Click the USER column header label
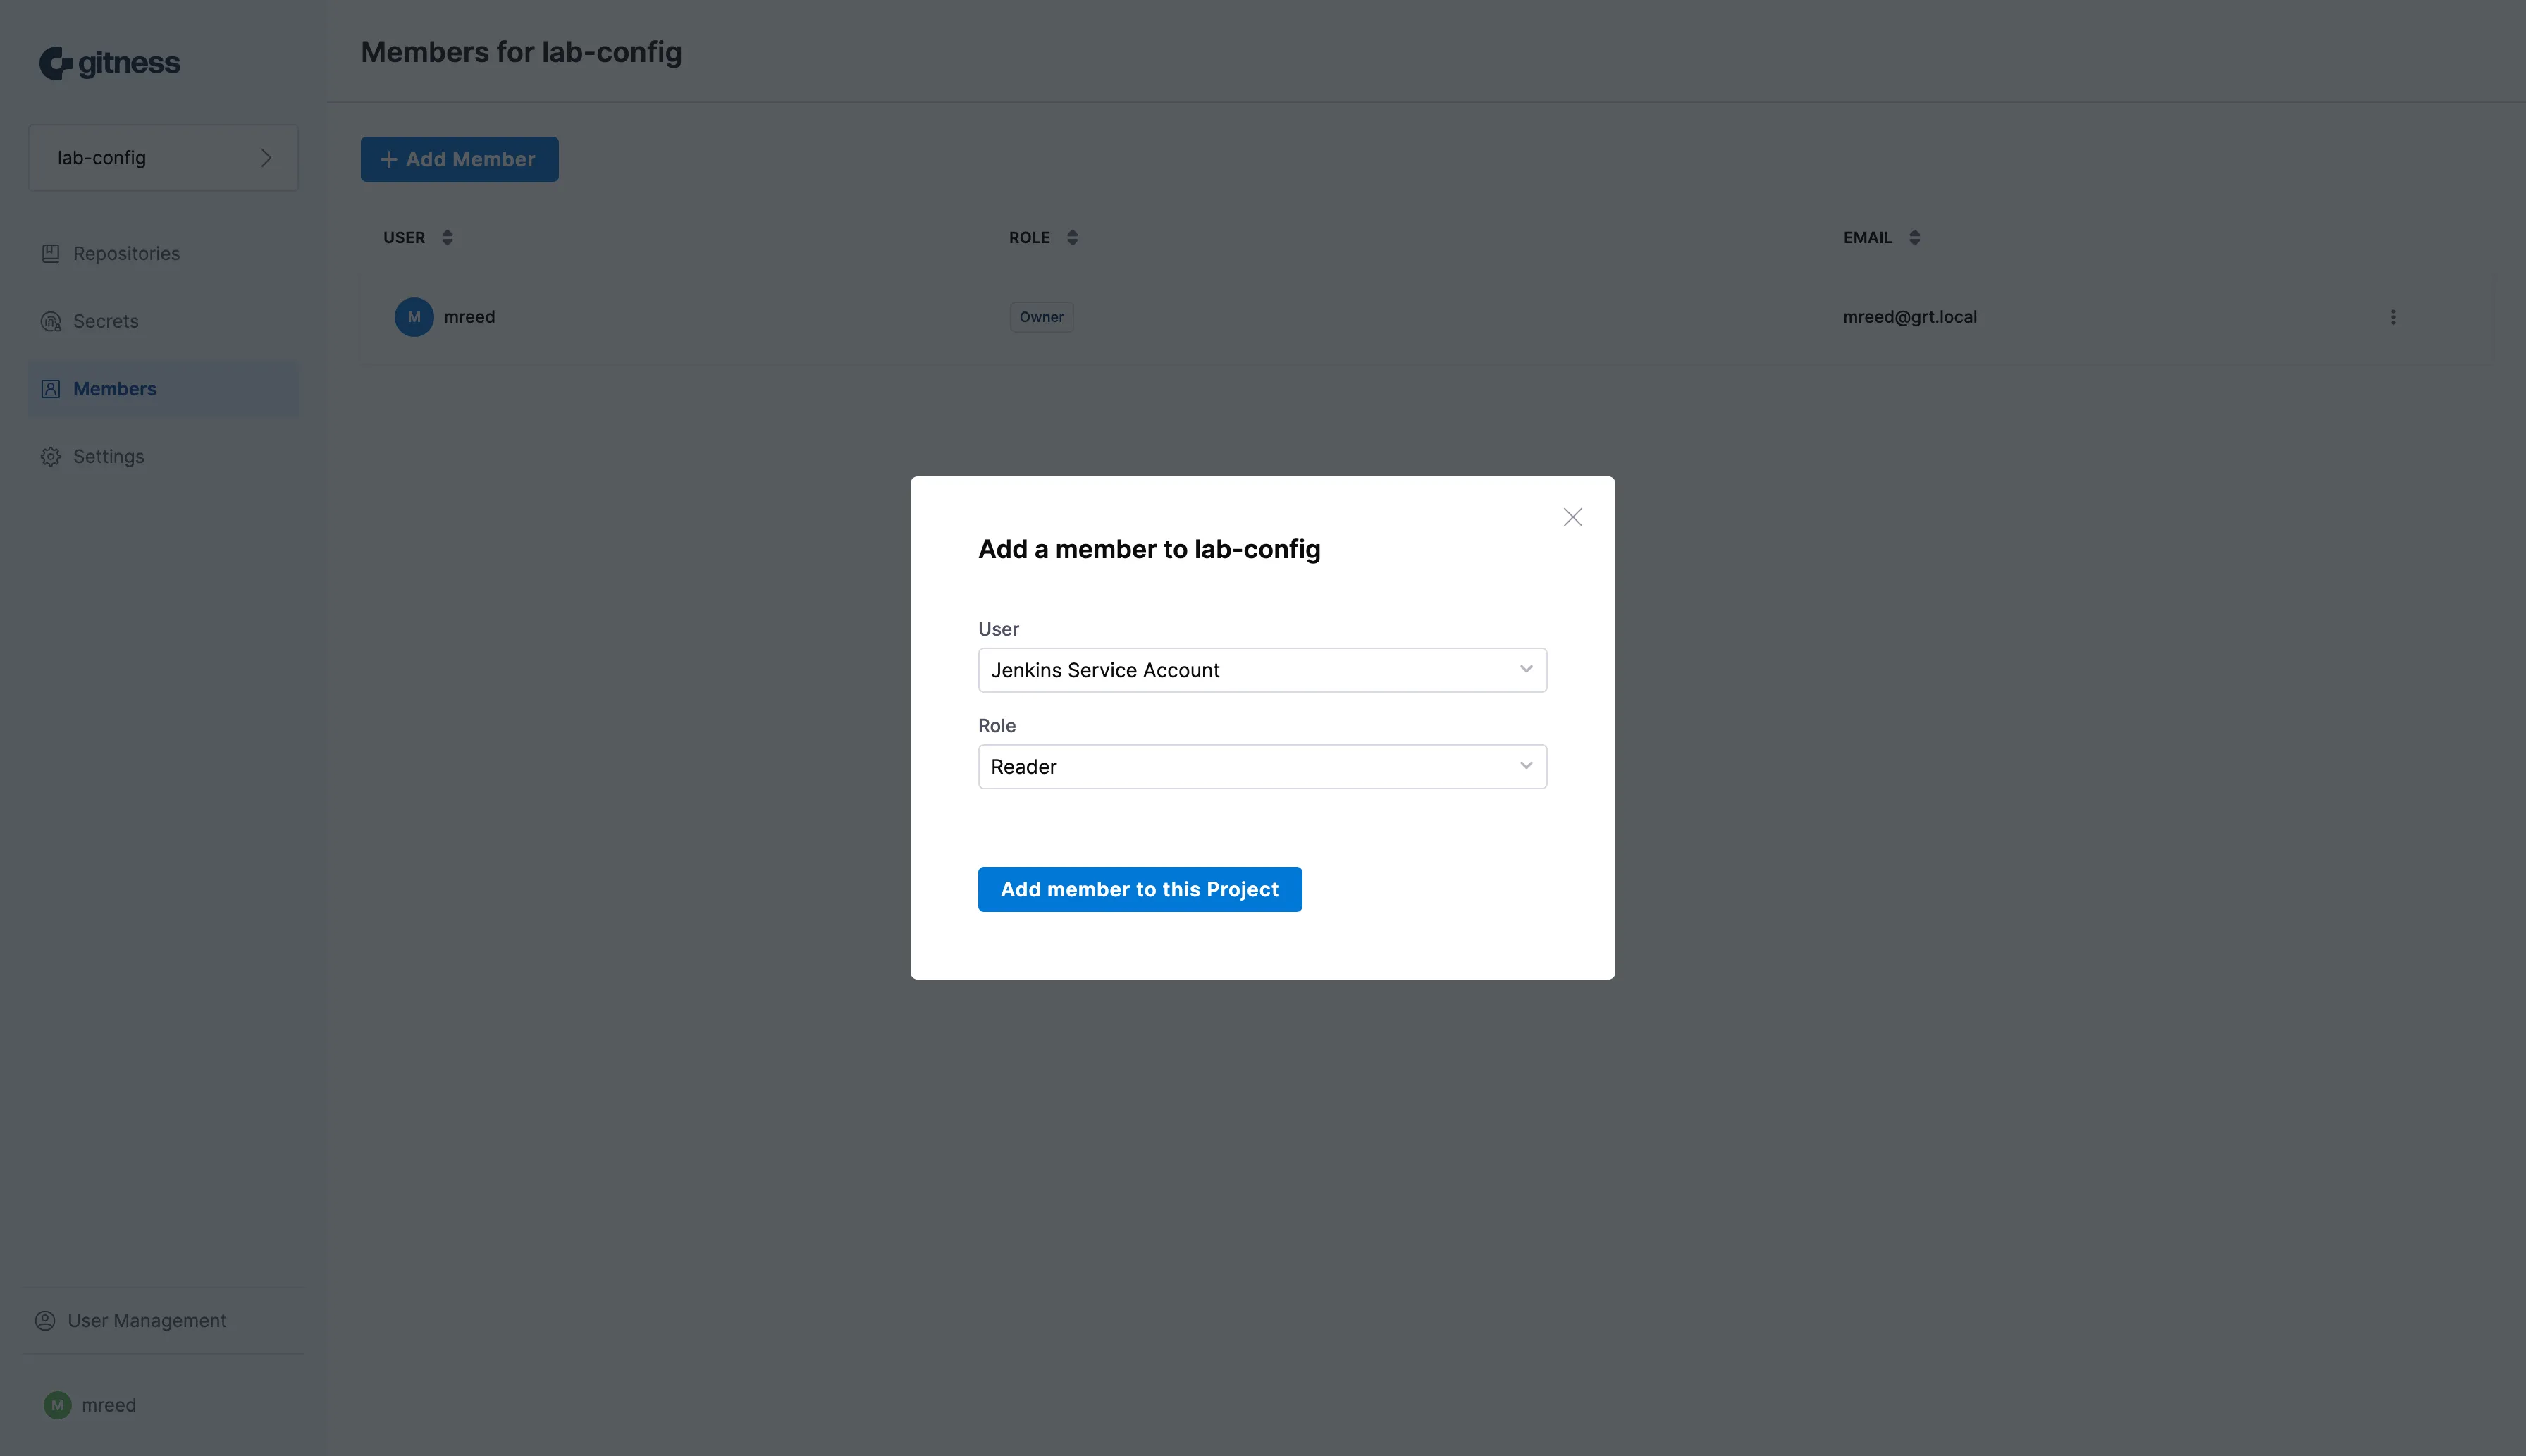Screen dimensions: 2526x1456 404,238
